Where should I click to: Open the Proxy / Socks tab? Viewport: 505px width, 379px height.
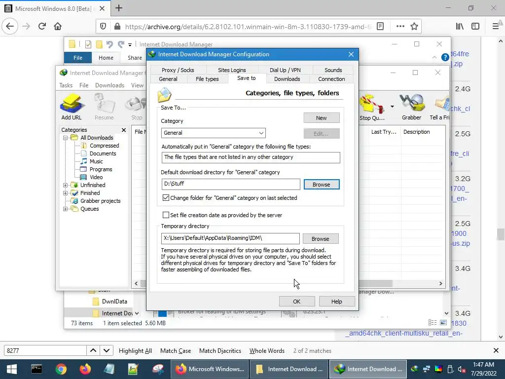pyautogui.click(x=178, y=70)
